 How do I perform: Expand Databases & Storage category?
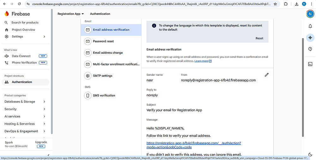coord(44,102)
